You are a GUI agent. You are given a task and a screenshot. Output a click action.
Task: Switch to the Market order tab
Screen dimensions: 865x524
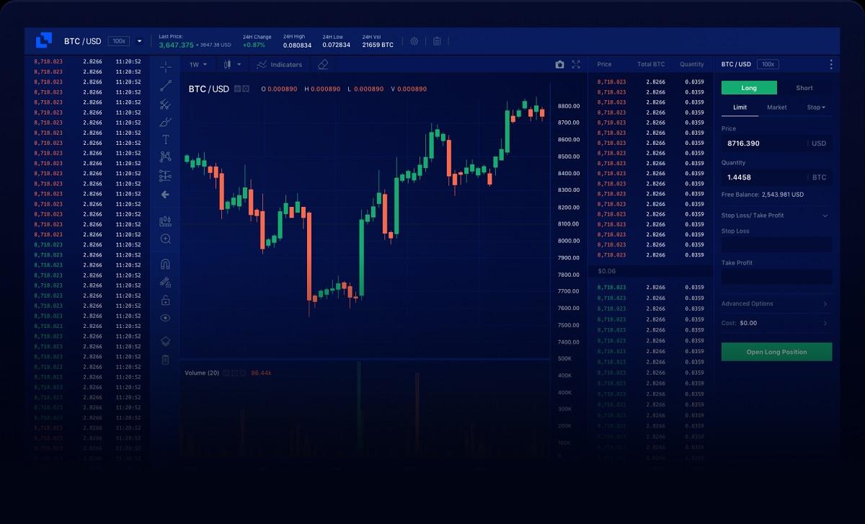pyautogui.click(x=777, y=107)
